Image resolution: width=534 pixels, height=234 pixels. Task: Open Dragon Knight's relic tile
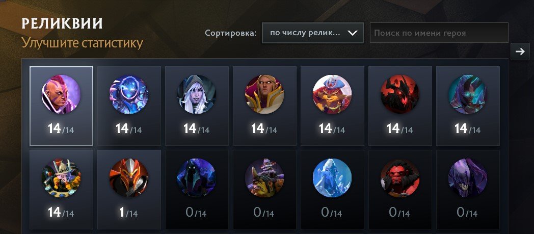click(x=129, y=189)
